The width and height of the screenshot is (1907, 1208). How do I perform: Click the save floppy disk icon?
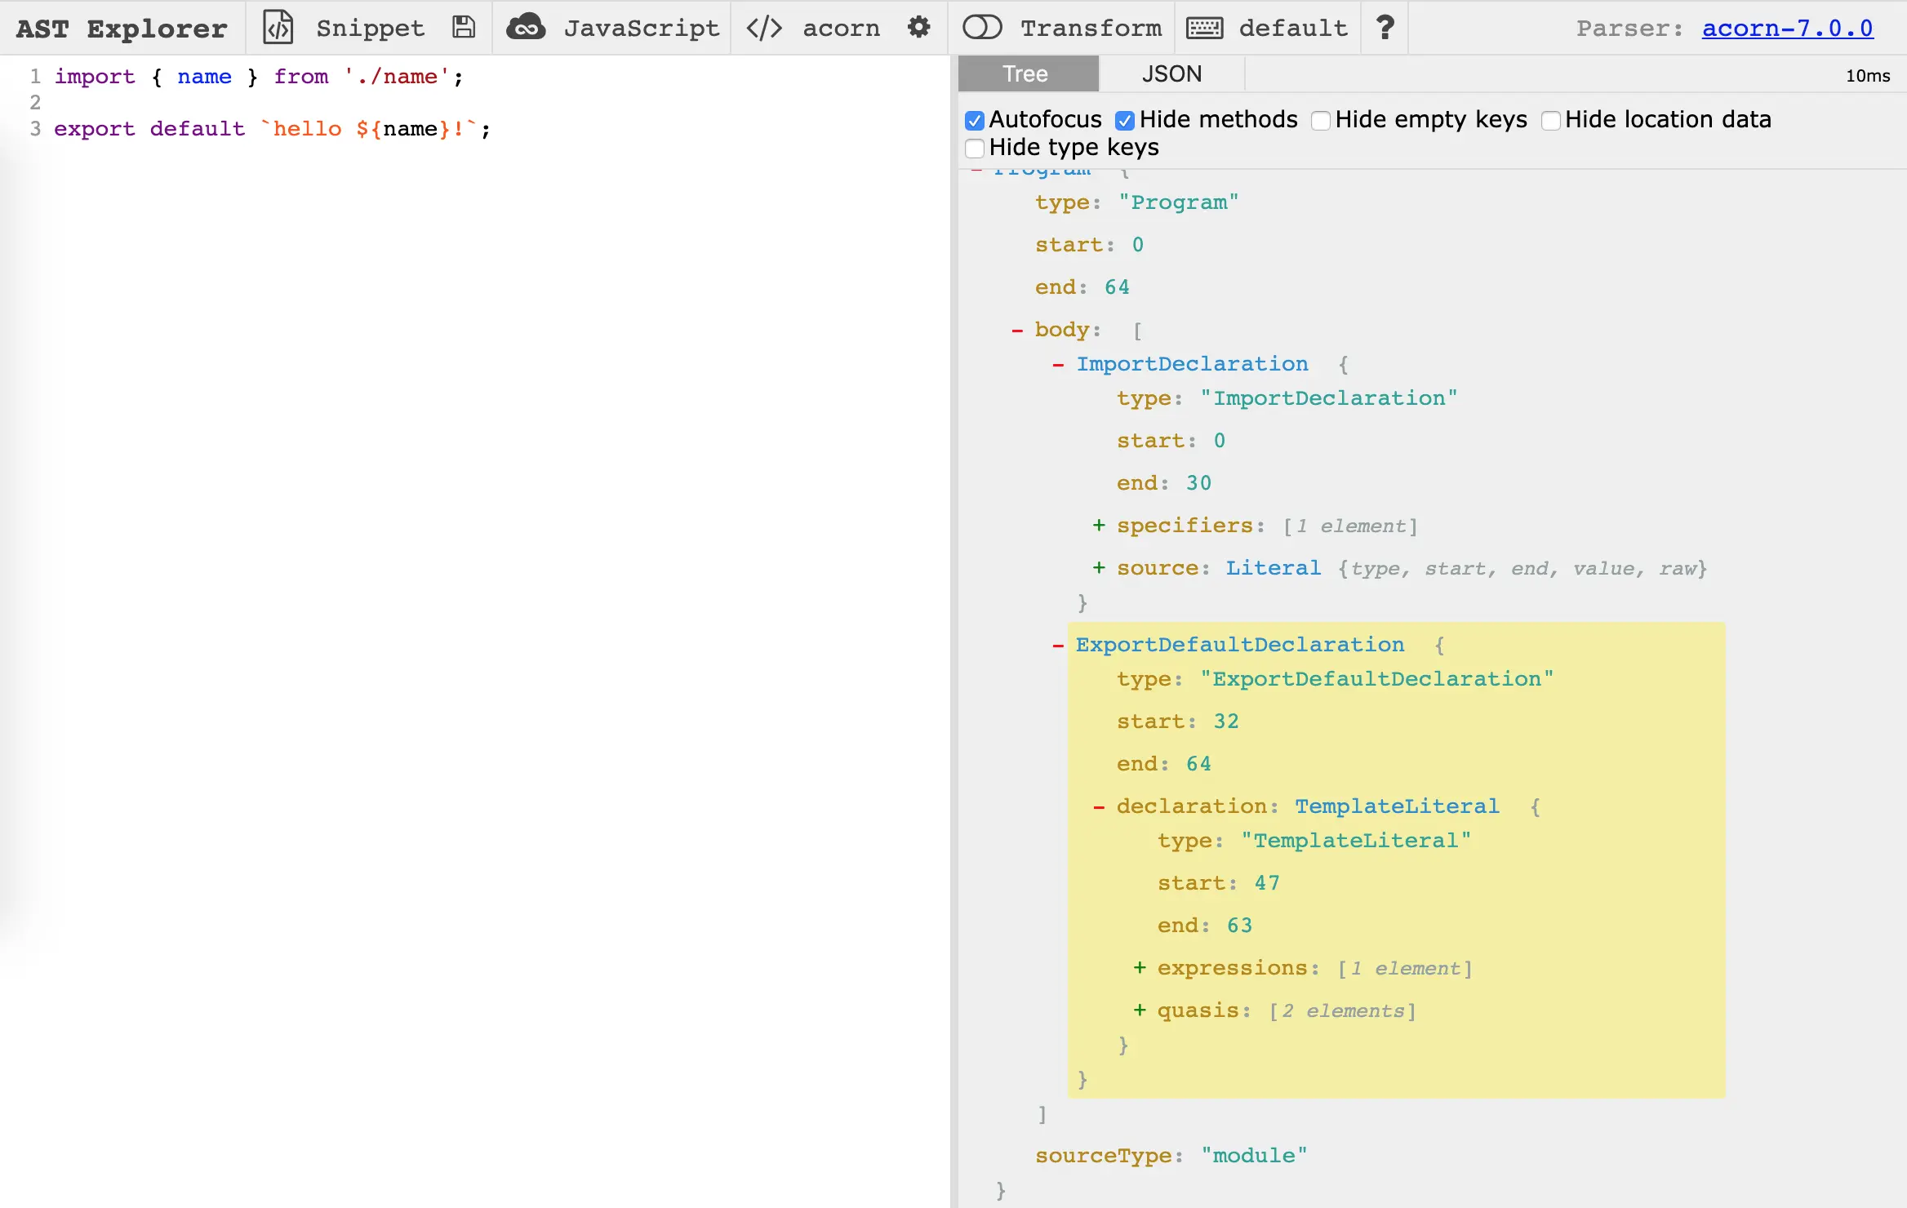[464, 28]
